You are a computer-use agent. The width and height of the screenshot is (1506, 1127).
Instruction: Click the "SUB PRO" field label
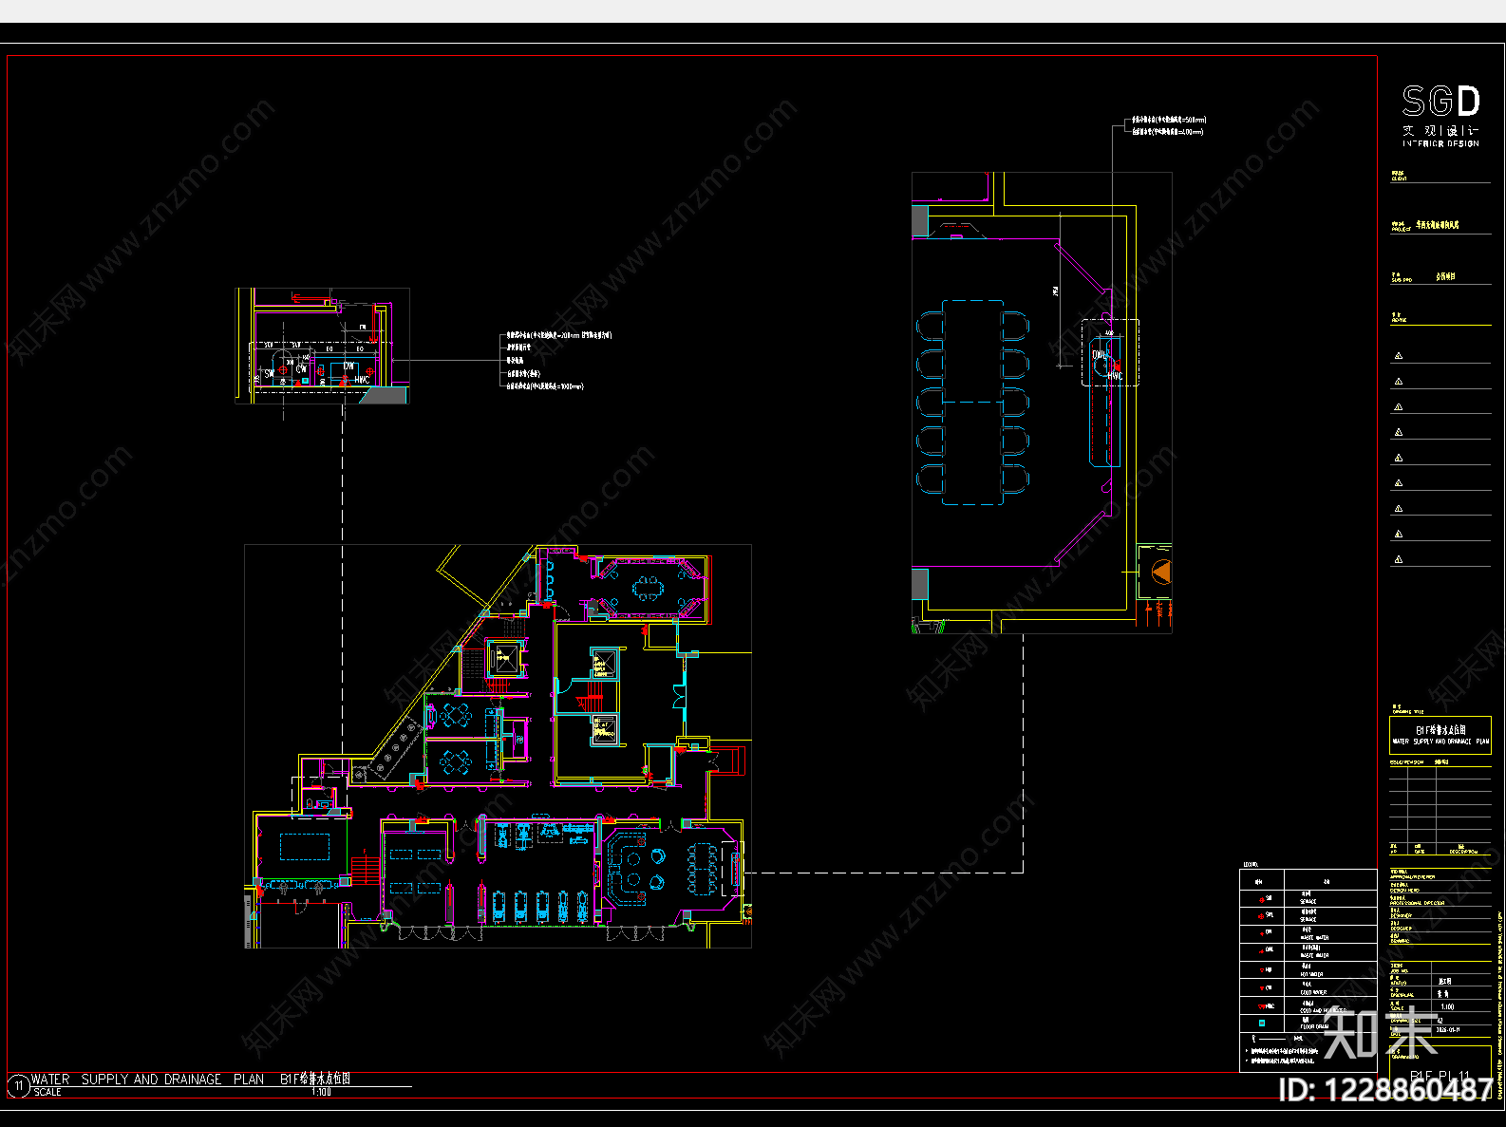coord(1402,280)
